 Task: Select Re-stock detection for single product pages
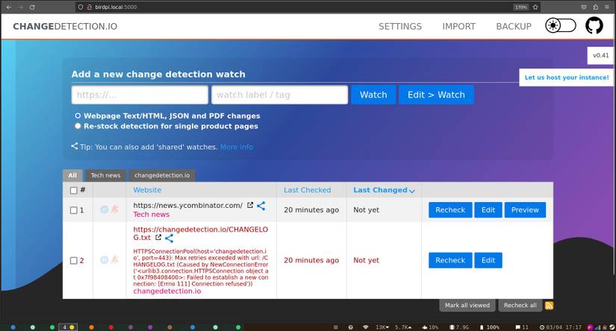78,126
